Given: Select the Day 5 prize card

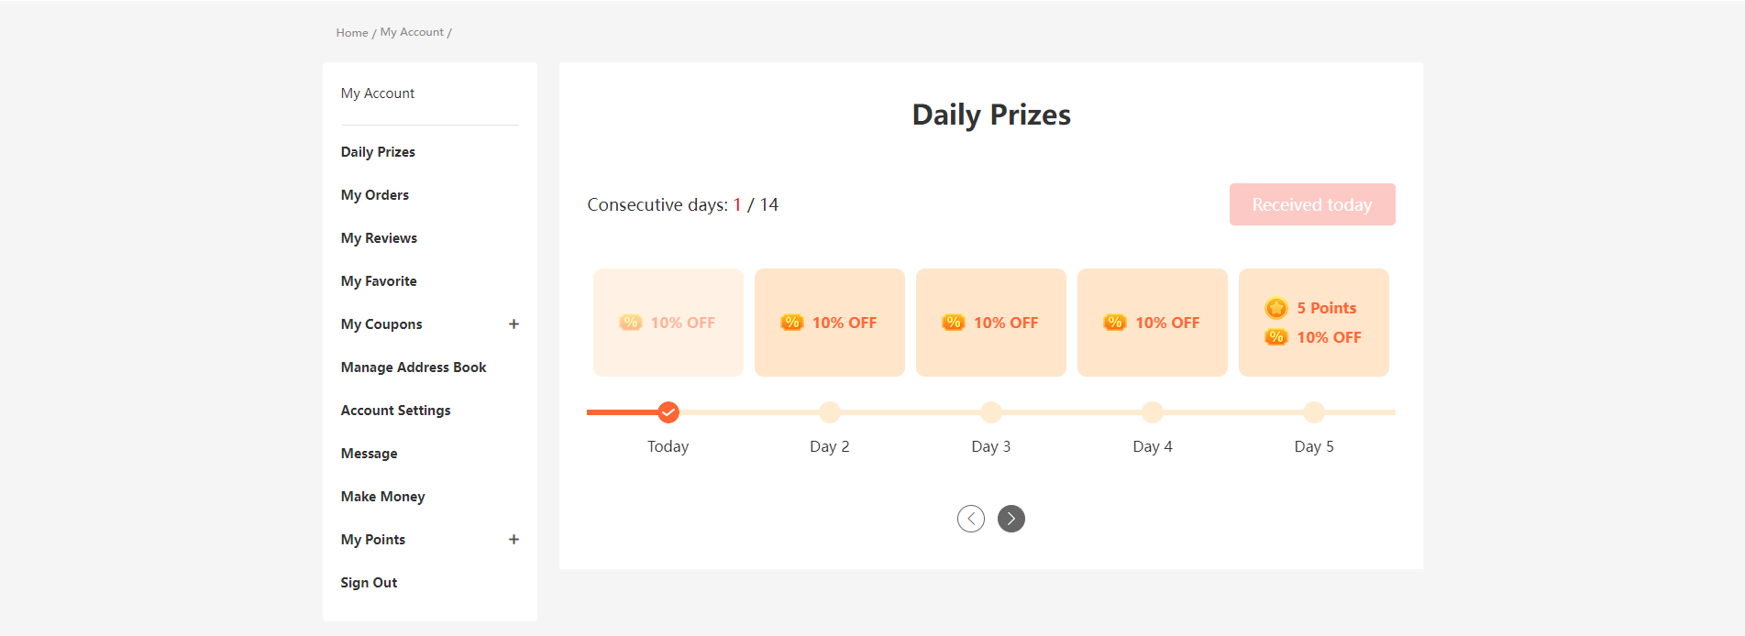Looking at the screenshot, I should tap(1314, 323).
